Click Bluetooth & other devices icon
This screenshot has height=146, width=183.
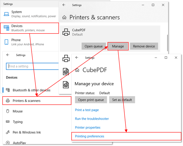pos(8,90)
